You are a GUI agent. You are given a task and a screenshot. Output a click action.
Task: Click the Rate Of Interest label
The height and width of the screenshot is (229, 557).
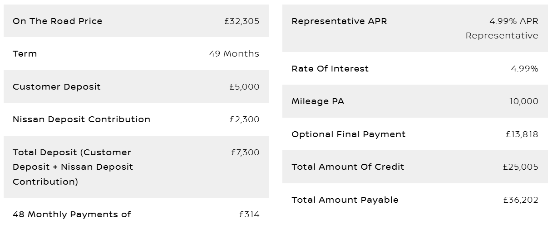[x=330, y=68]
